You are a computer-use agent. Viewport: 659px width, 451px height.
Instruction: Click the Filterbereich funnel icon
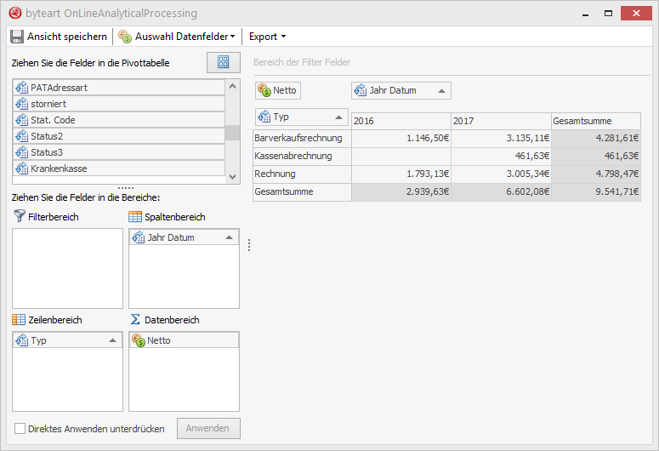[20, 217]
